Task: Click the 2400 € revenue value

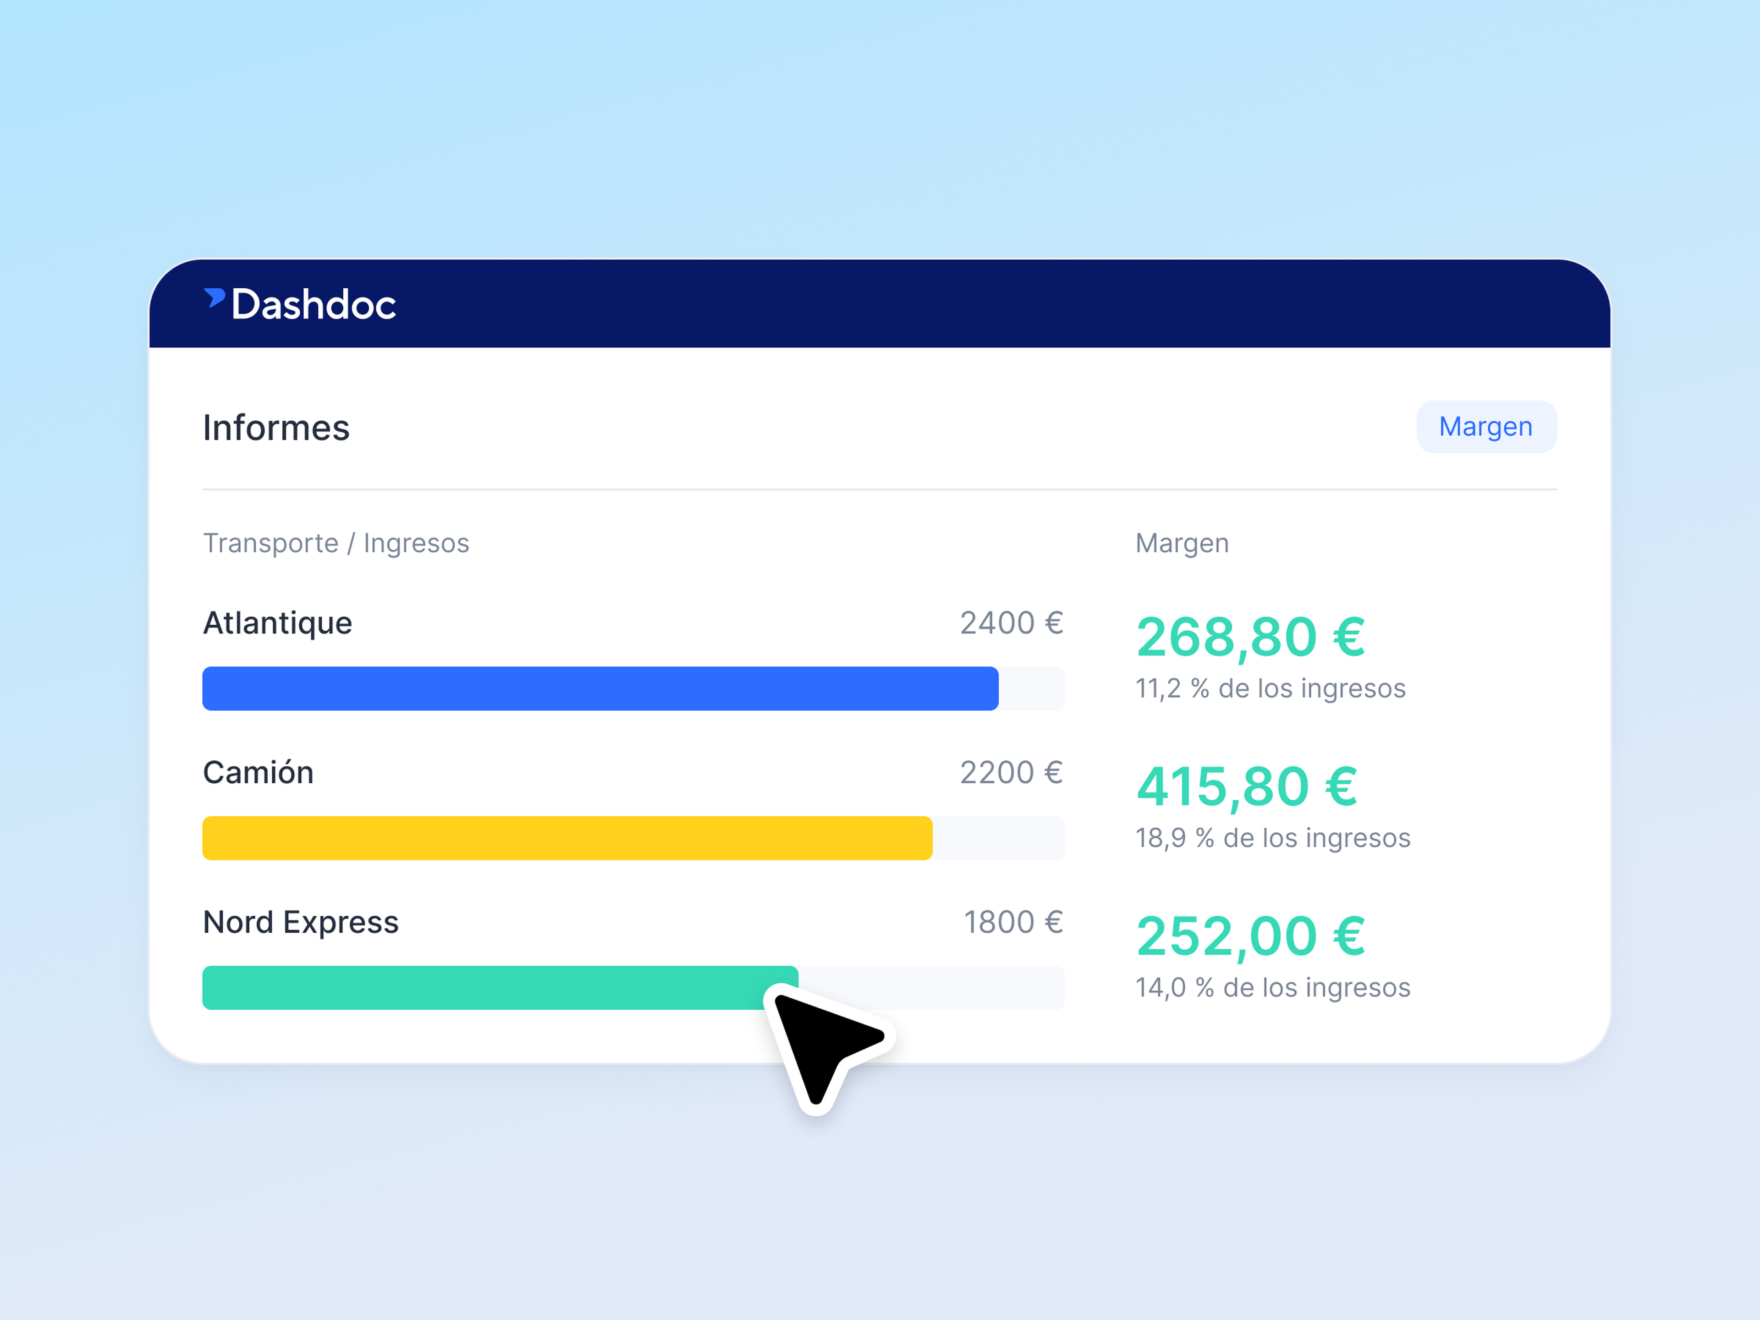Action: pos(1011,623)
